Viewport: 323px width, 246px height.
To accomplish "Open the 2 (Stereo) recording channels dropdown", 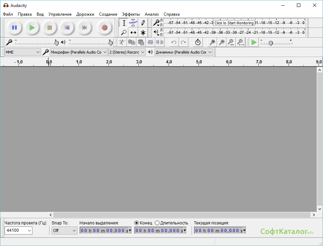I will coord(127,51).
